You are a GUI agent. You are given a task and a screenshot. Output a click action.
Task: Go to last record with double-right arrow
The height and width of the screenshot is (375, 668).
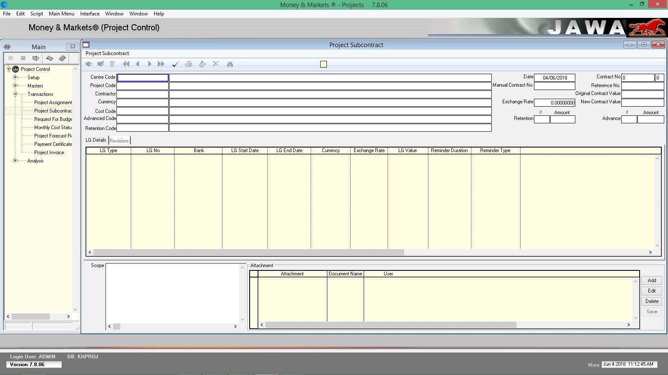pos(161,64)
